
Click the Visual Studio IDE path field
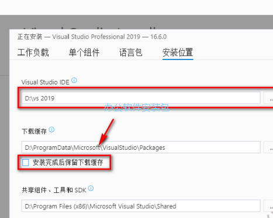(x=141, y=98)
